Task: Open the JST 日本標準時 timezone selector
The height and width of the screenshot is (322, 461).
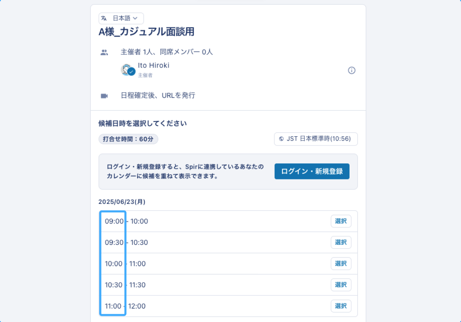Action: [316, 139]
